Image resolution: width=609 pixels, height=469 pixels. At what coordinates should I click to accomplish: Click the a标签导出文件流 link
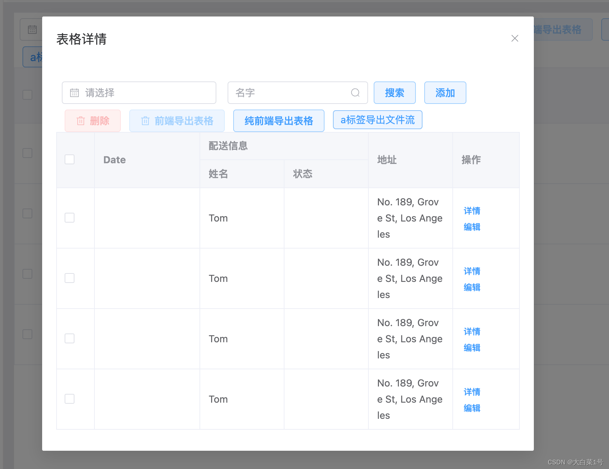(378, 120)
